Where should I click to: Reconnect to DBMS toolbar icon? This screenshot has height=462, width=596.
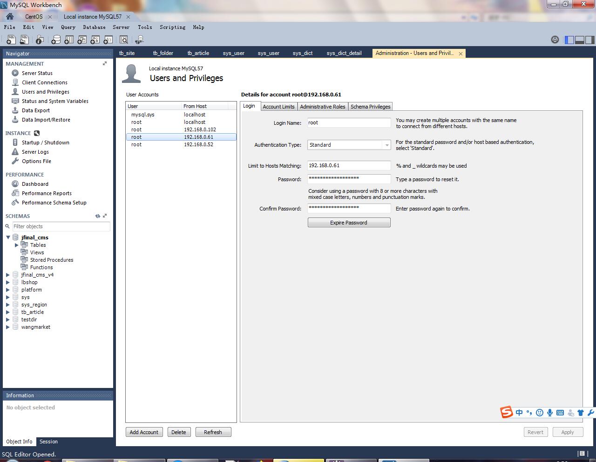[139, 40]
